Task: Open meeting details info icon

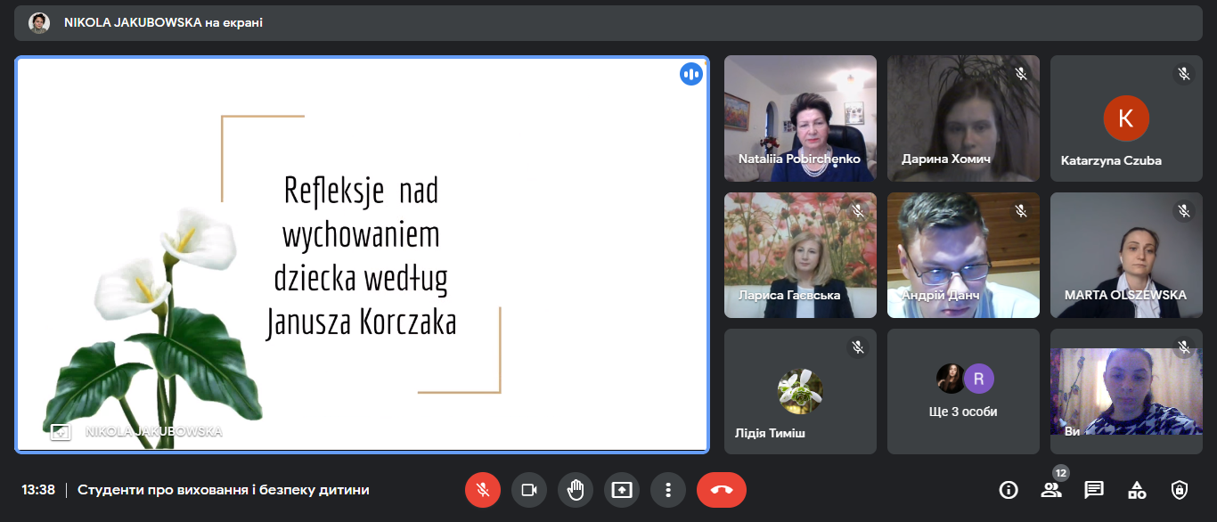Action: click(1009, 490)
